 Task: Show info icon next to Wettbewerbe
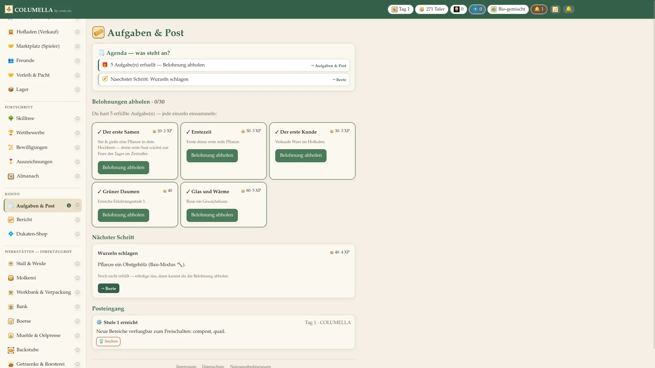(77, 133)
